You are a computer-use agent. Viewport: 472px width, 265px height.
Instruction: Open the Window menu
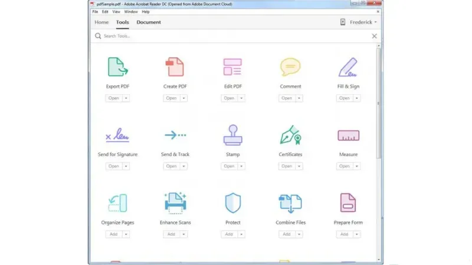tap(131, 12)
